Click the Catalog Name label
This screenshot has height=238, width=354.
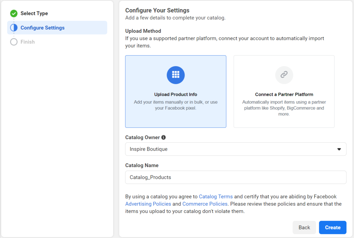click(142, 165)
